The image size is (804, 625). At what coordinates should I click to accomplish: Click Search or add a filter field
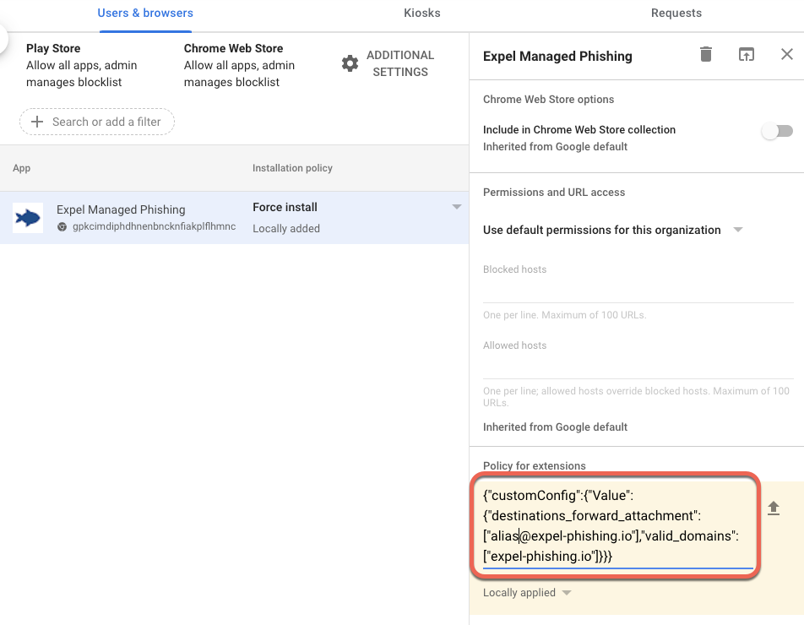[x=97, y=122]
